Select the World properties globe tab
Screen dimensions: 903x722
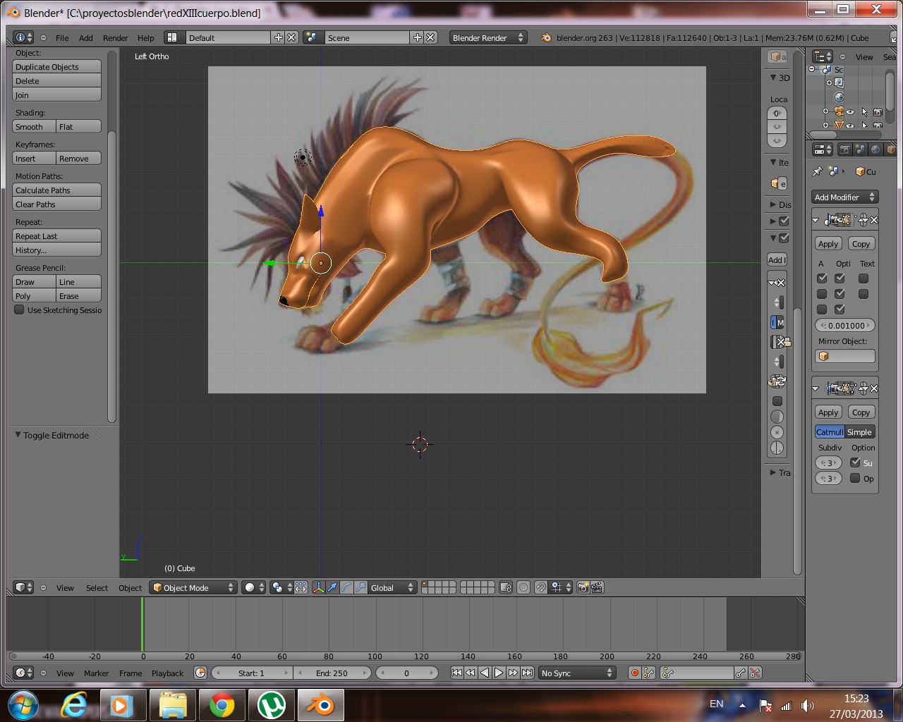(x=875, y=149)
